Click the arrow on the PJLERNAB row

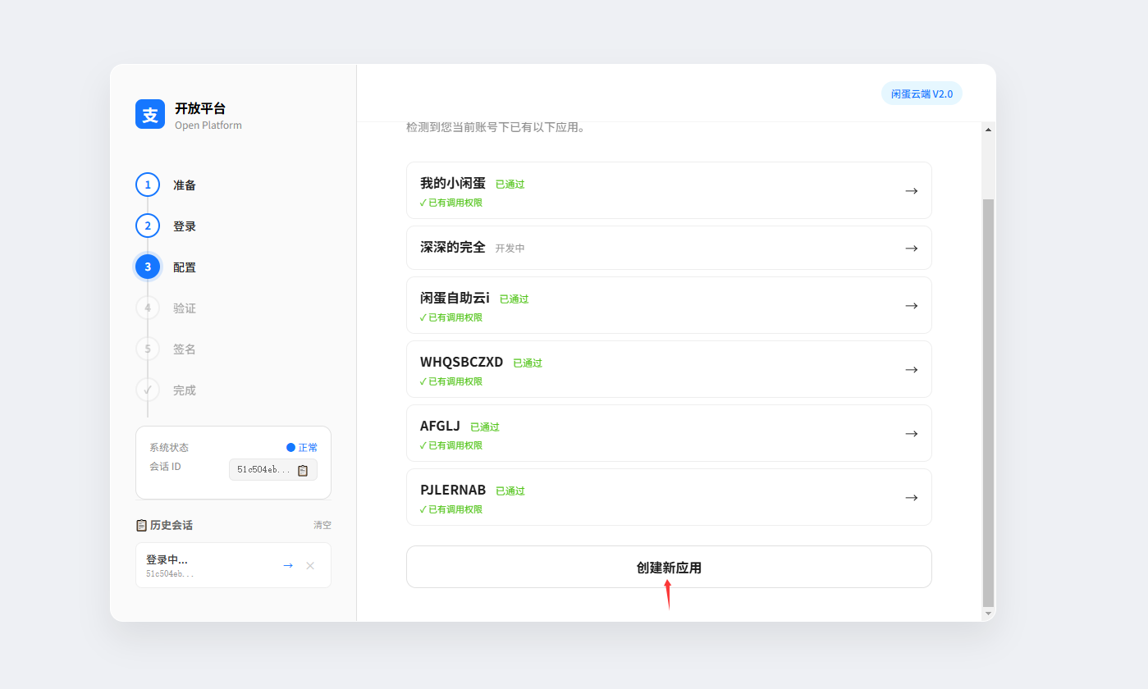[911, 497]
